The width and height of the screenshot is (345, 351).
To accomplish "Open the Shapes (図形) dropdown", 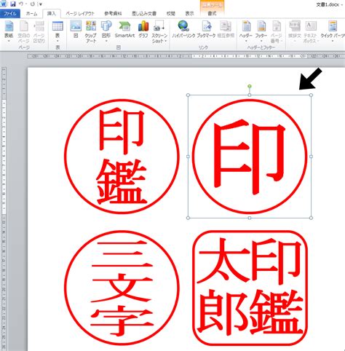I will 106,31.
